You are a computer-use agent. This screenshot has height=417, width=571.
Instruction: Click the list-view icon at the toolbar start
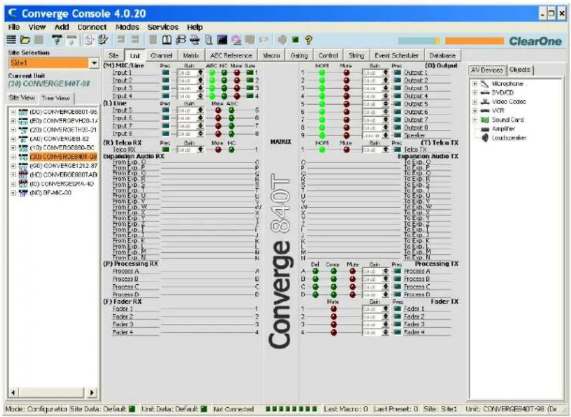[x=11, y=39]
